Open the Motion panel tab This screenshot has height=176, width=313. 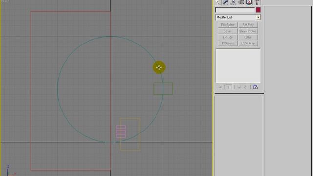point(241,2)
